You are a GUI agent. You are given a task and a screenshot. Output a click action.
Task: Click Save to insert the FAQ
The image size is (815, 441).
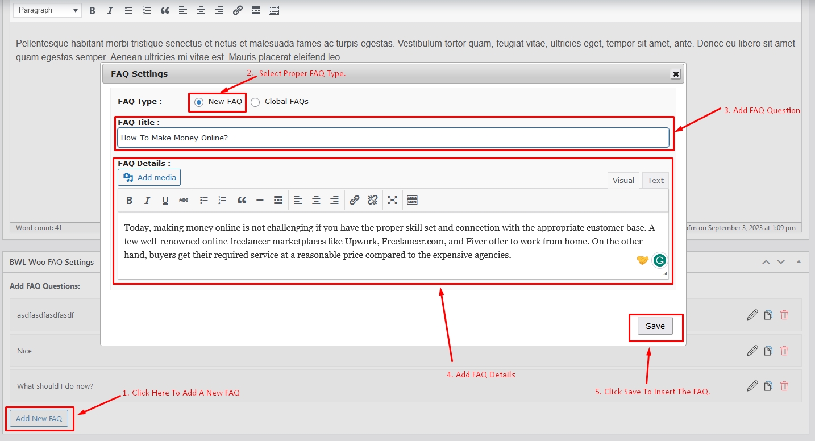[x=655, y=326]
